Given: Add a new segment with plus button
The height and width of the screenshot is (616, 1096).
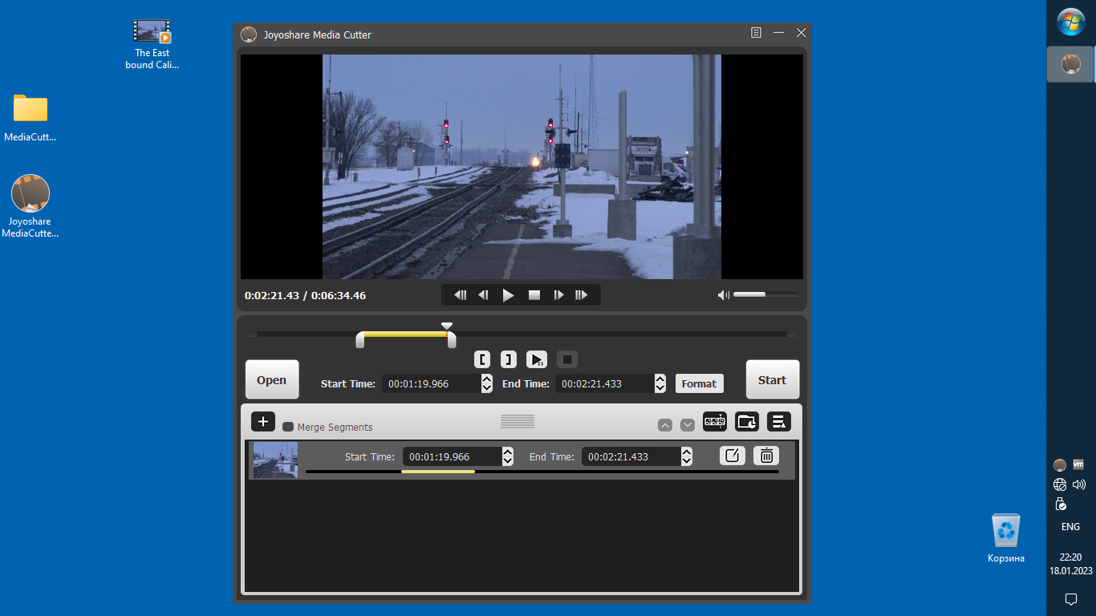Looking at the screenshot, I should point(263,421).
